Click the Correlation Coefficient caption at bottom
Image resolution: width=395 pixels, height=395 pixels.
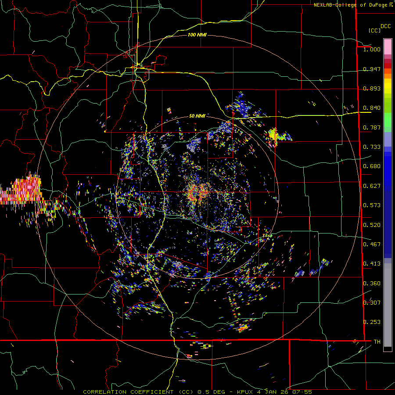click(197, 392)
